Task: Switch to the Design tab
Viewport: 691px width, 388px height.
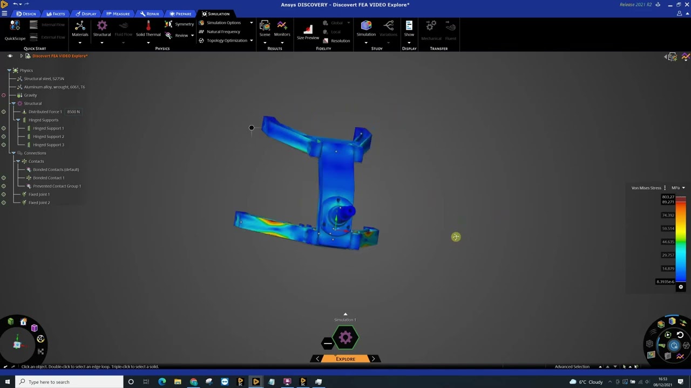Action: click(26, 13)
